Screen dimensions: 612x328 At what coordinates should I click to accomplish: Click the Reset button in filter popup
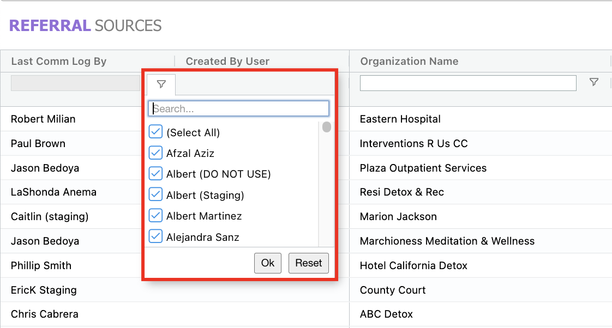pyautogui.click(x=308, y=263)
